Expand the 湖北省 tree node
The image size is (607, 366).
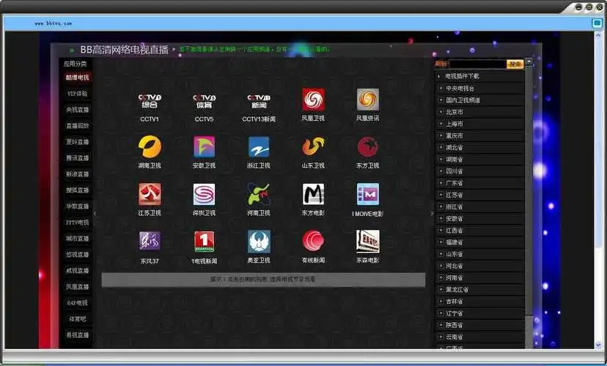[441, 147]
